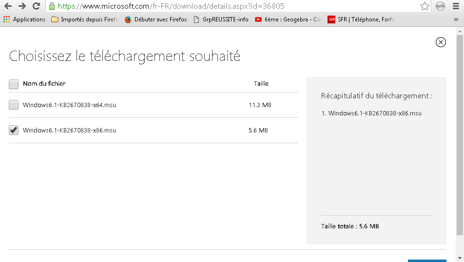Click the browser forward arrow
This screenshot has height=262, width=464.
pos(22,6)
